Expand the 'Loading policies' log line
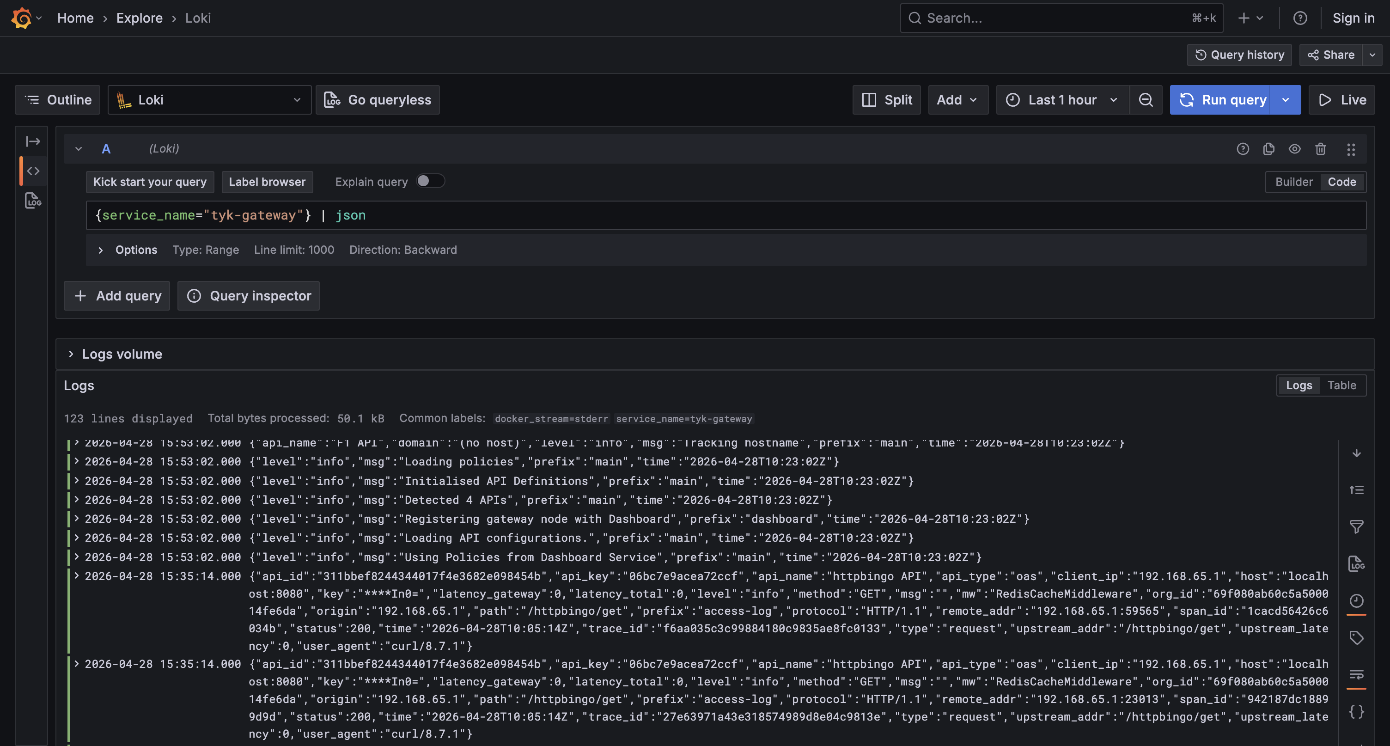The height and width of the screenshot is (746, 1390). coord(77,461)
